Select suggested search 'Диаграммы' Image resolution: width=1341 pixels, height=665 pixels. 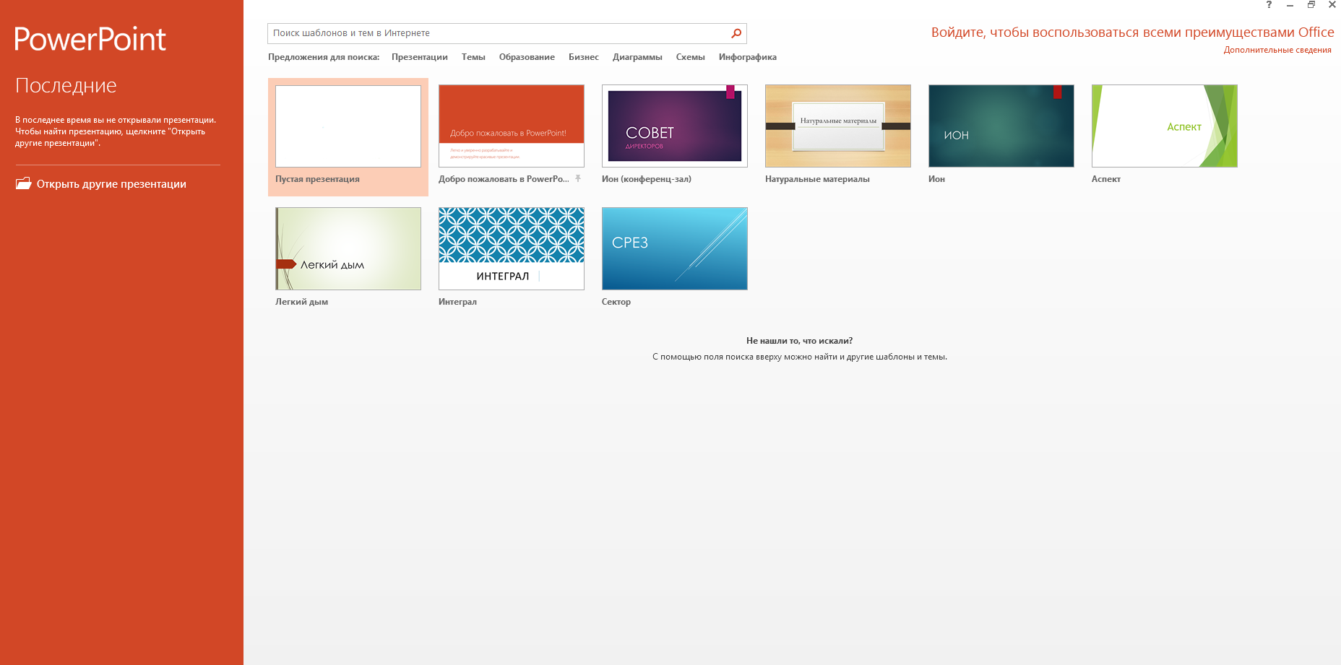pos(637,57)
